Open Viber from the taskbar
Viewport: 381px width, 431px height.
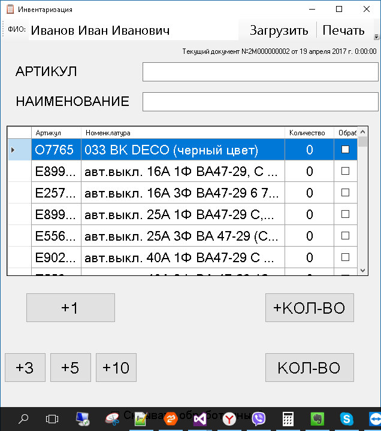click(x=259, y=419)
